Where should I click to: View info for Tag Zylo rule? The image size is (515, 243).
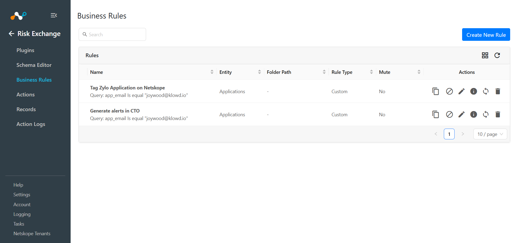point(474,91)
